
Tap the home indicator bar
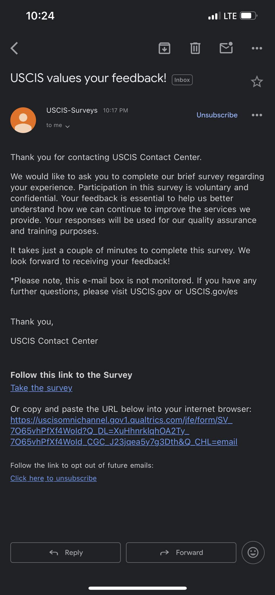click(x=137, y=588)
